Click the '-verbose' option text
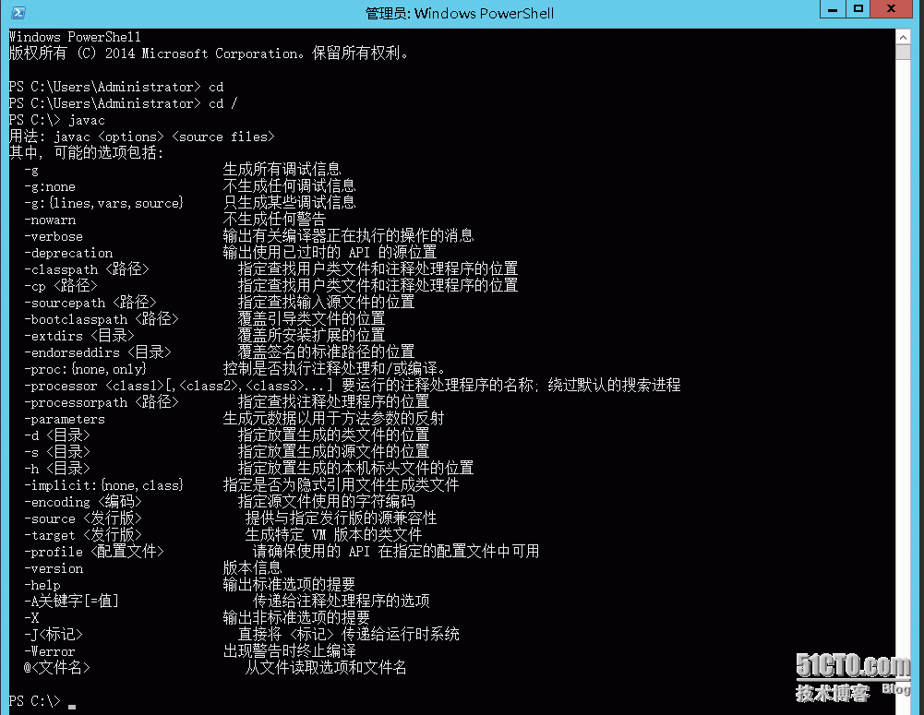Viewport: 924px width, 715px height. [53, 237]
